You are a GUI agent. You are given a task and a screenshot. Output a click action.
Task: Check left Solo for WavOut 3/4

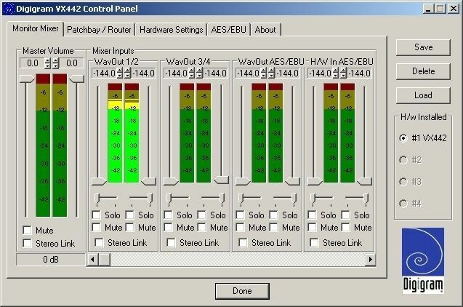pos(169,215)
